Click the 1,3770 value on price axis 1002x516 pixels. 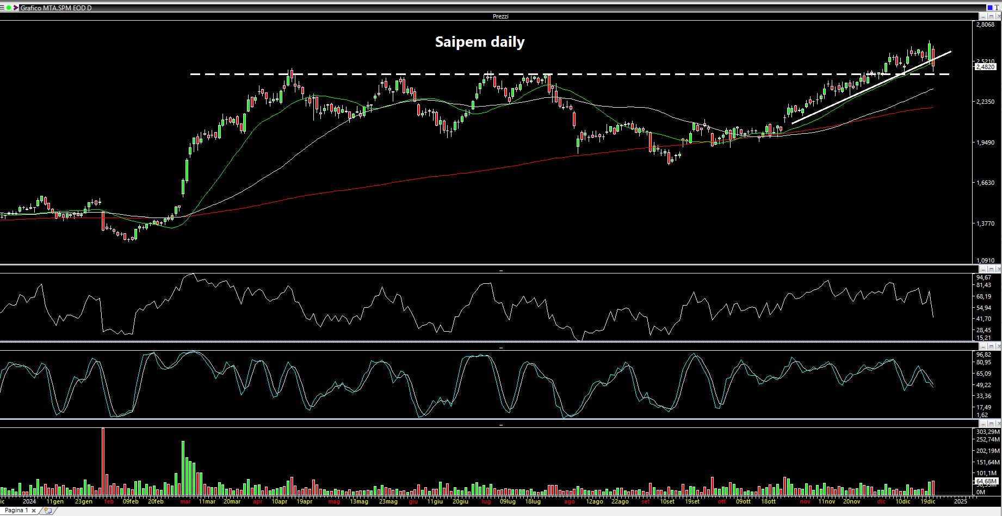[986, 223]
